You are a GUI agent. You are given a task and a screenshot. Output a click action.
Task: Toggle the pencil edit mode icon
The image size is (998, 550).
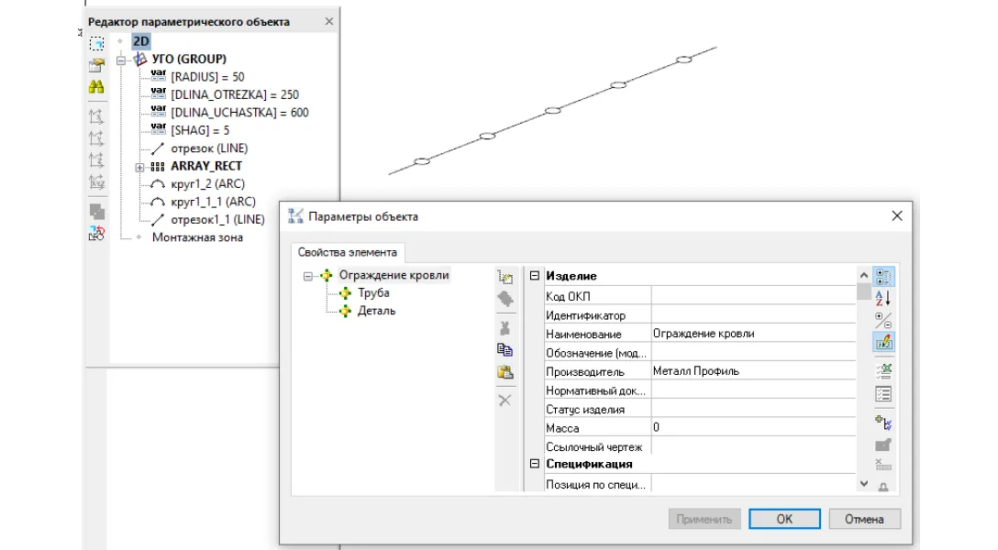(x=883, y=342)
